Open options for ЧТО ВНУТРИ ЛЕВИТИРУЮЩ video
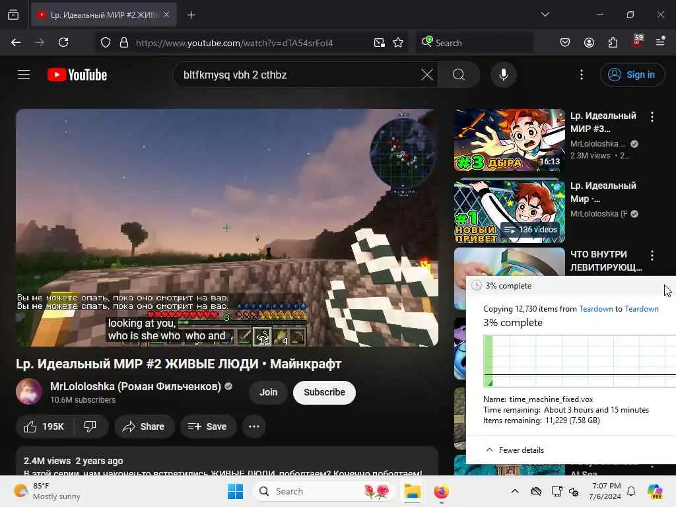Viewport: 676px width, 507px height. pyautogui.click(x=652, y=255)
